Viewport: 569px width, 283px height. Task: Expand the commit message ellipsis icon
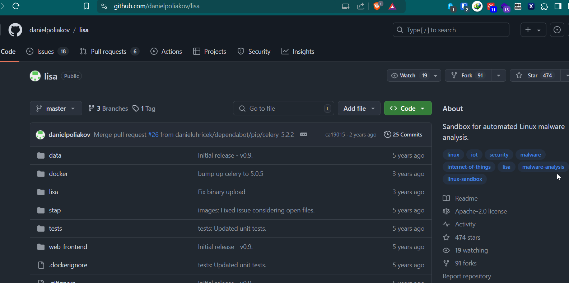click(304, 134)
